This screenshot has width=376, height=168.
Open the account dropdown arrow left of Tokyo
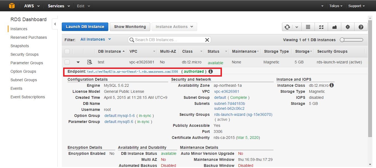(323, 6)
